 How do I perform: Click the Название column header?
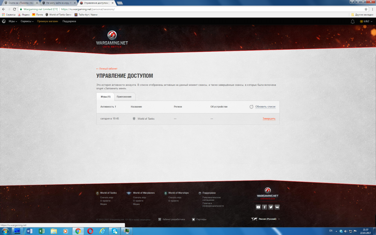[x=136, y=107]
